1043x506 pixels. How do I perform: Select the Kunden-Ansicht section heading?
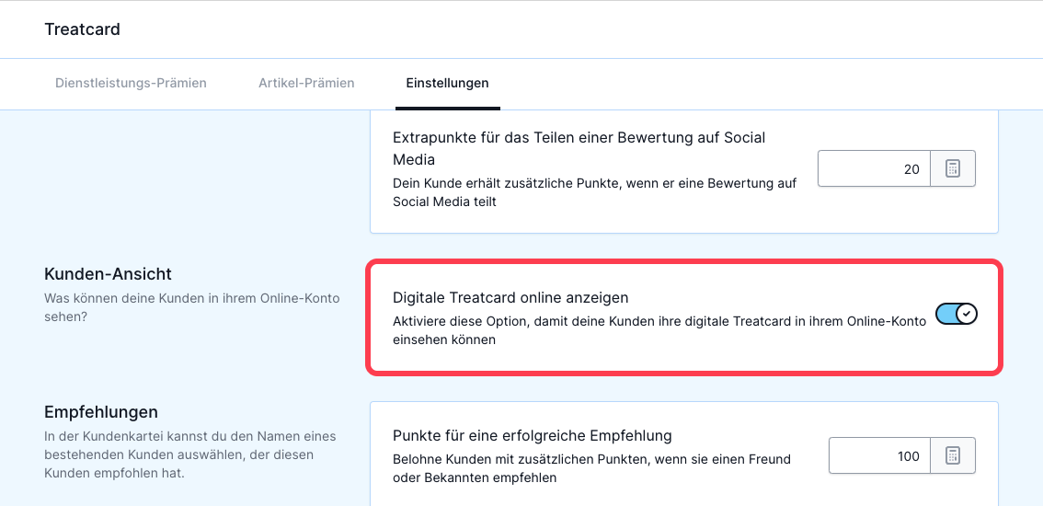coord(109,273)
